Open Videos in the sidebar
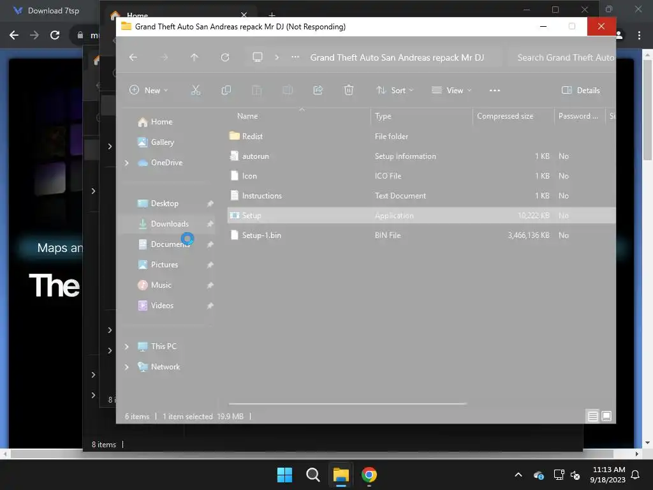 [156, 306]
